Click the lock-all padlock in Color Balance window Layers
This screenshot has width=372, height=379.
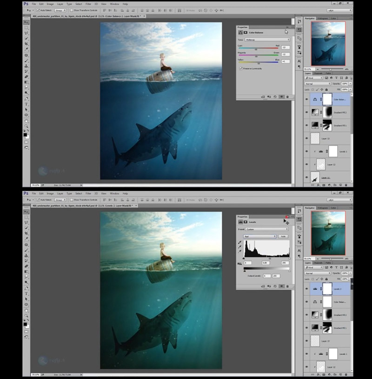pyautogui.click(x=326, y=90)
